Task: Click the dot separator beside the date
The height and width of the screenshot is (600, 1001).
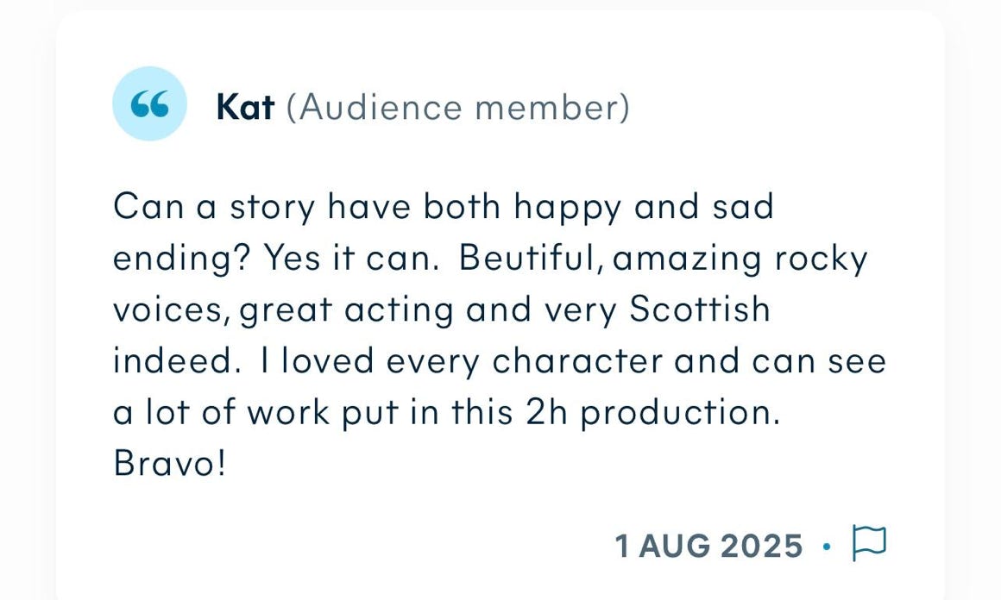Action: point(828,546)
